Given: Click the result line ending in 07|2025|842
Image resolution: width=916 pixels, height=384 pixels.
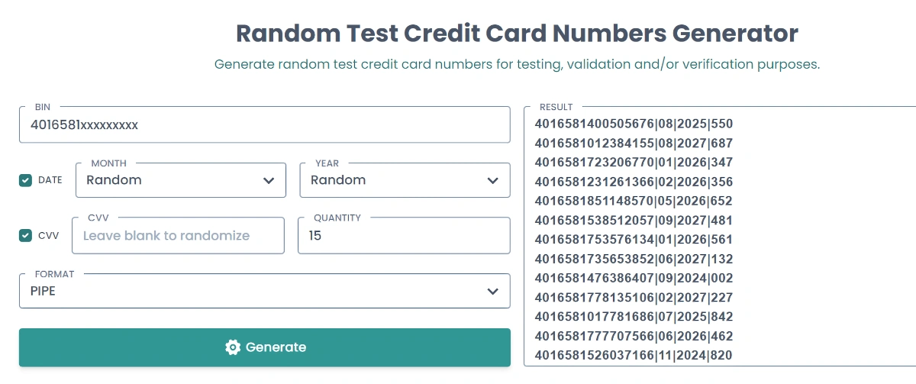Looking at the screenshot, I should click(x=634, y=316).
